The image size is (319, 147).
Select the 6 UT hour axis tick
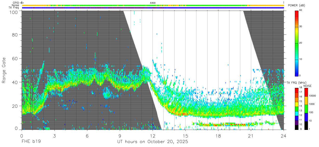click(87, 136)
